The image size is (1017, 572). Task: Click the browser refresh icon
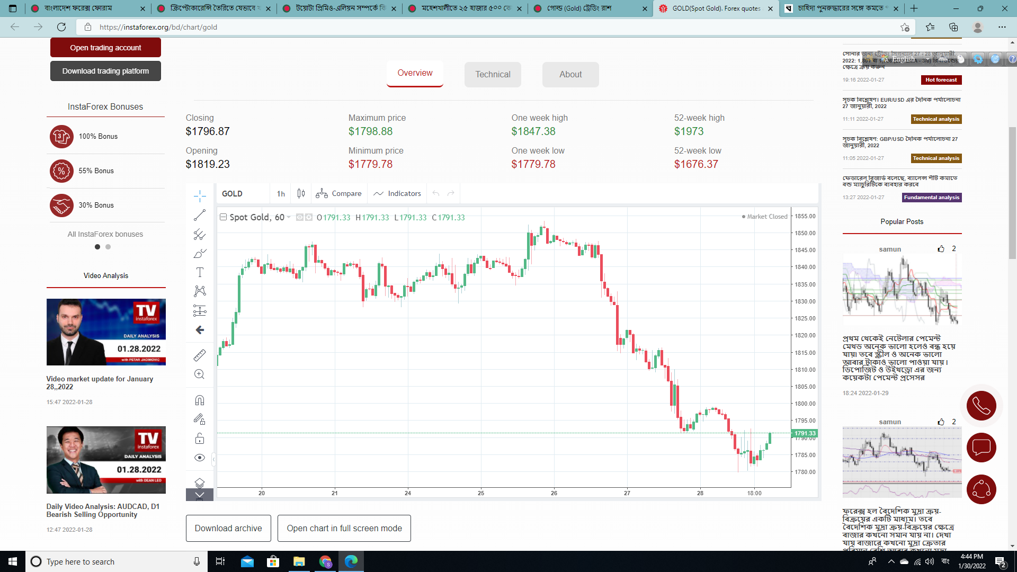click(61, 27)
